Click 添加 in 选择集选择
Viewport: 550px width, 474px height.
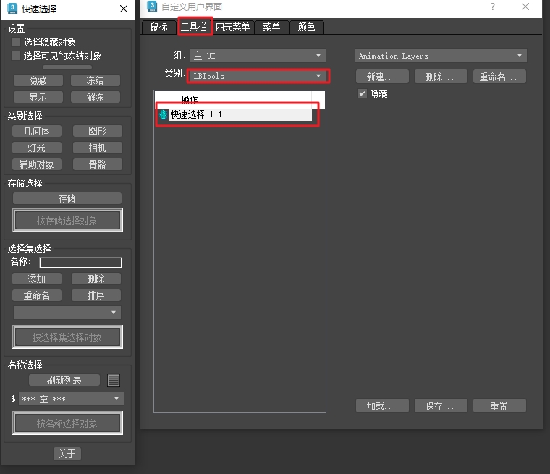36,279
